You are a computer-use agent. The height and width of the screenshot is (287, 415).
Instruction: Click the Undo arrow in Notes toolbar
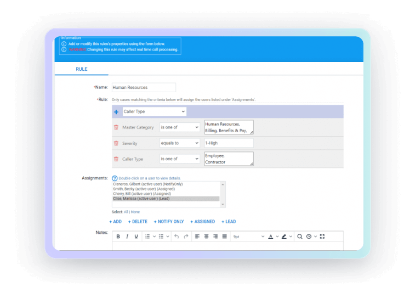click(177, 237)
